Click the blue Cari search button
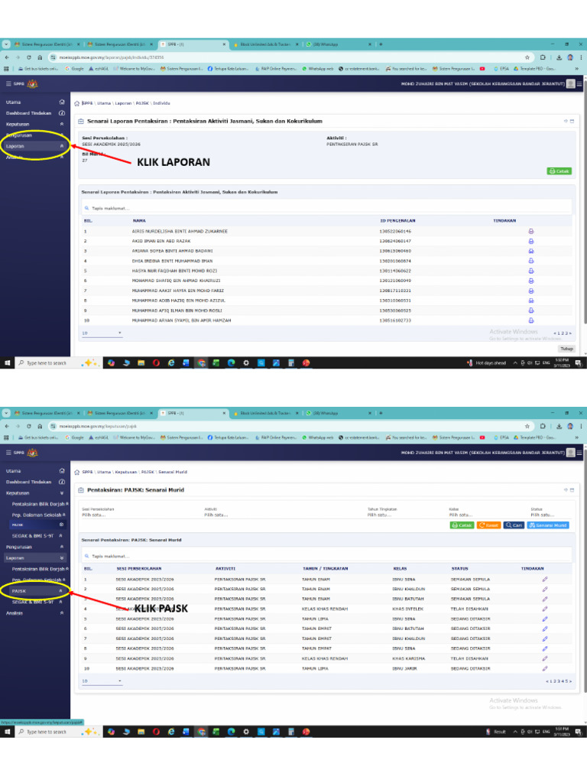This screenshot has height=783, width=587. coord(514,525)
